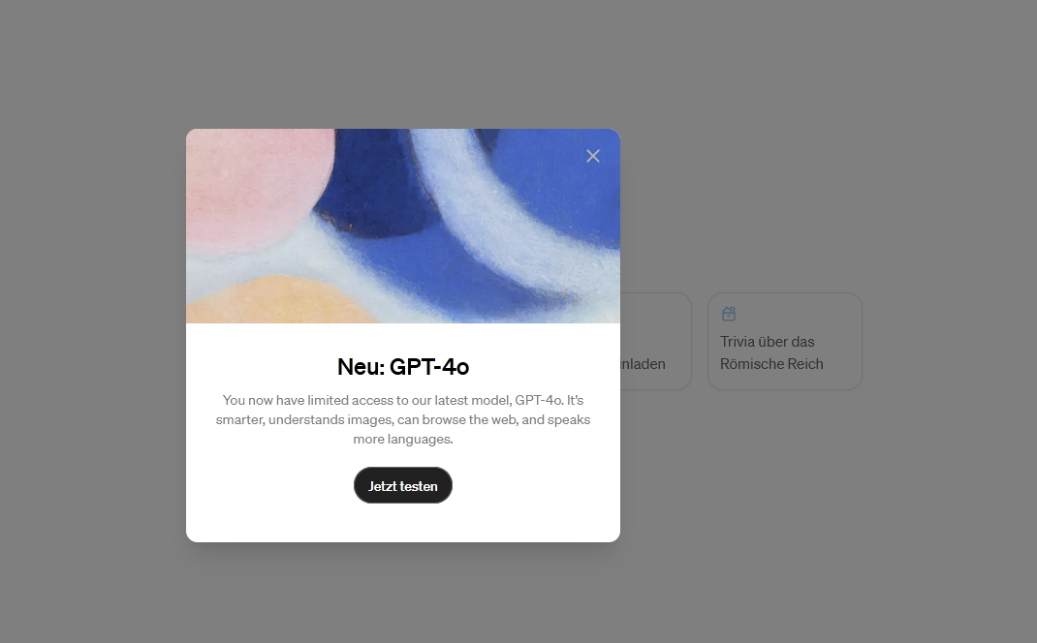The image size is (1037, 643).
Task: Click the 'Neu: GPT-4o' dialog heading
Action: coord(403,366)
